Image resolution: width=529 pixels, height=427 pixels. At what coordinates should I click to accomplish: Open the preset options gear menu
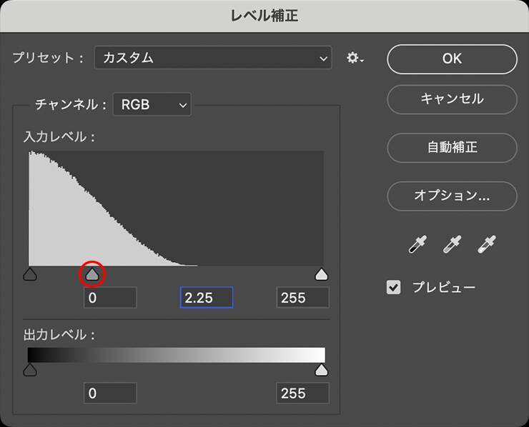(x=355, y=59)
